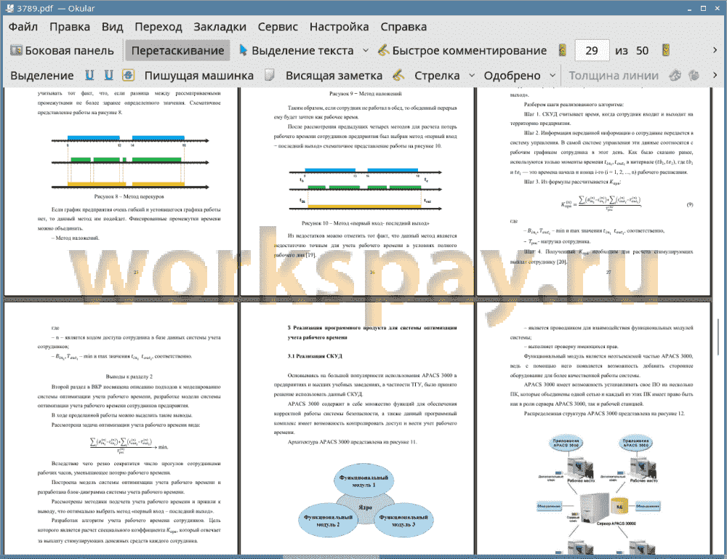Select stamp-like annotation icon before Пишущая машинка
The width and height of the screenshot is (727, 559).
click(129, 75)
